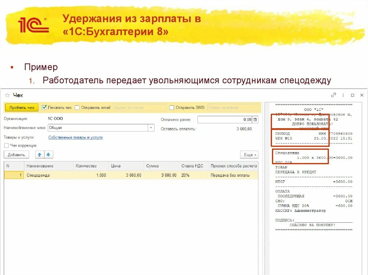Image resolution: width=368 pixels, height=275 pixels.
Task: Maximize the Чек form window
Action: 352,95
